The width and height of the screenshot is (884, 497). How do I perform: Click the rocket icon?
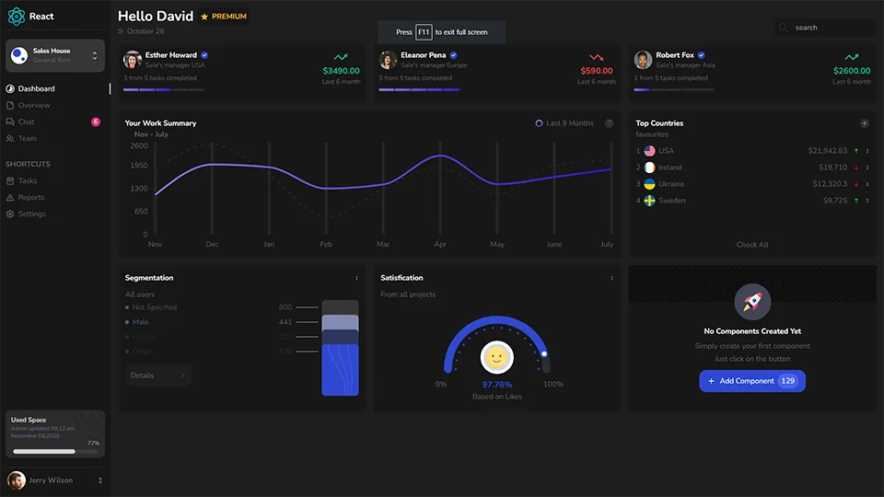[x=752, y=302]
